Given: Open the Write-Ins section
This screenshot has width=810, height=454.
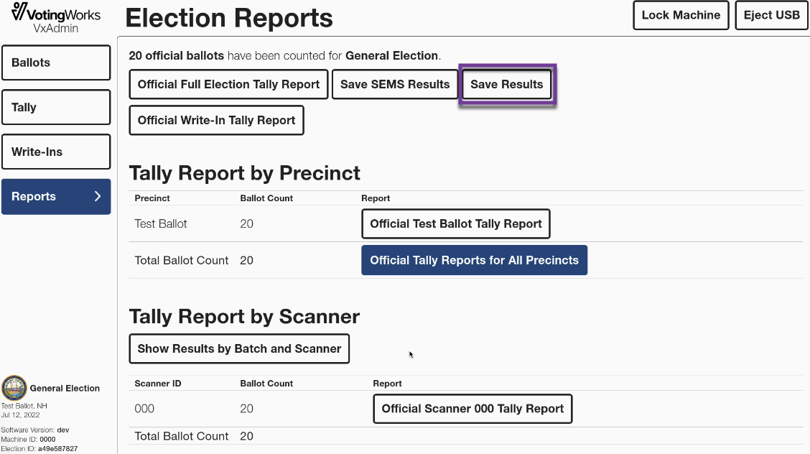Looking at the screenshot, I should (x=56, y=152).
